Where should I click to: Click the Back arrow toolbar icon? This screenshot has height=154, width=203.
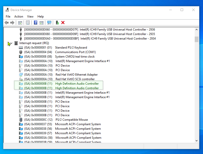(x=7, y=23)
